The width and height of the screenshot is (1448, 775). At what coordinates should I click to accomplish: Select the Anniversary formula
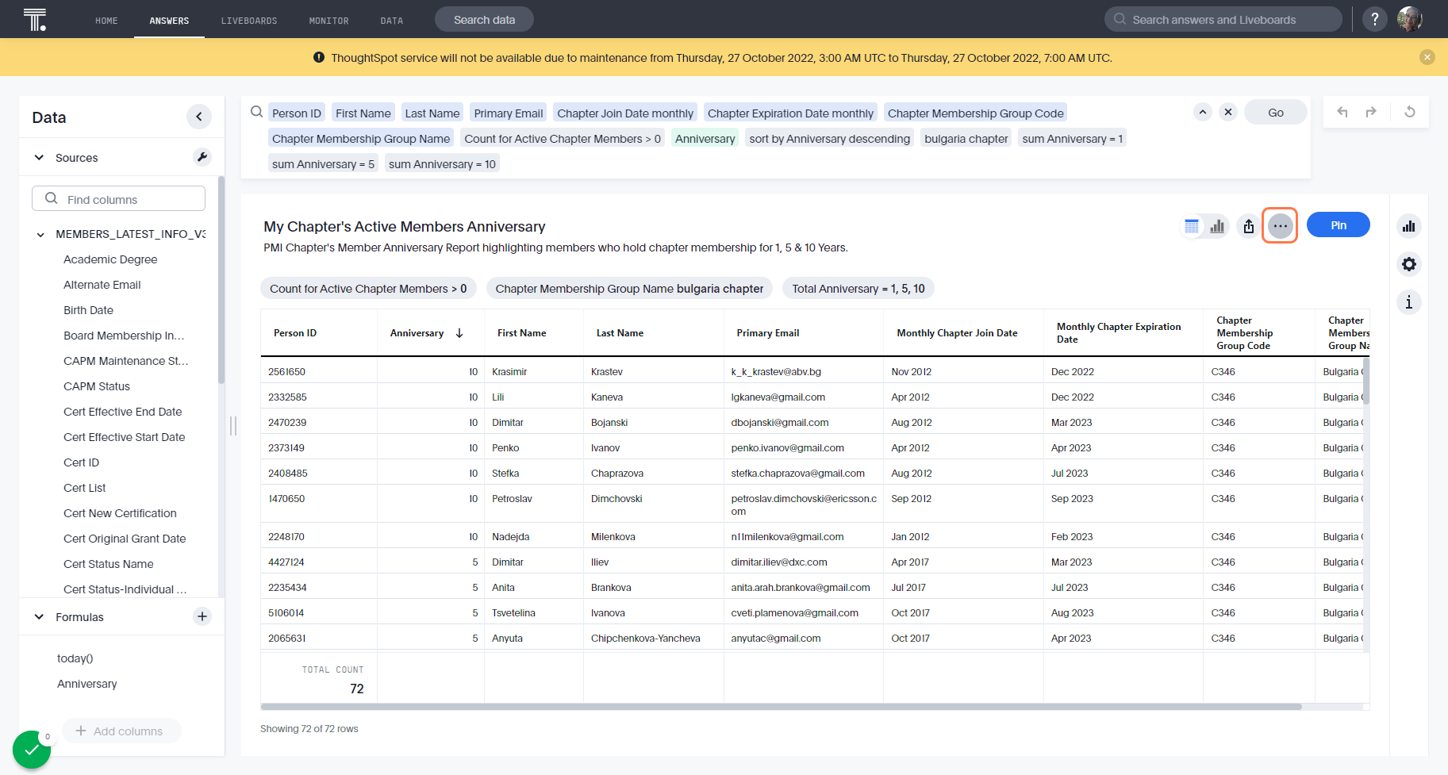point(86,684)
